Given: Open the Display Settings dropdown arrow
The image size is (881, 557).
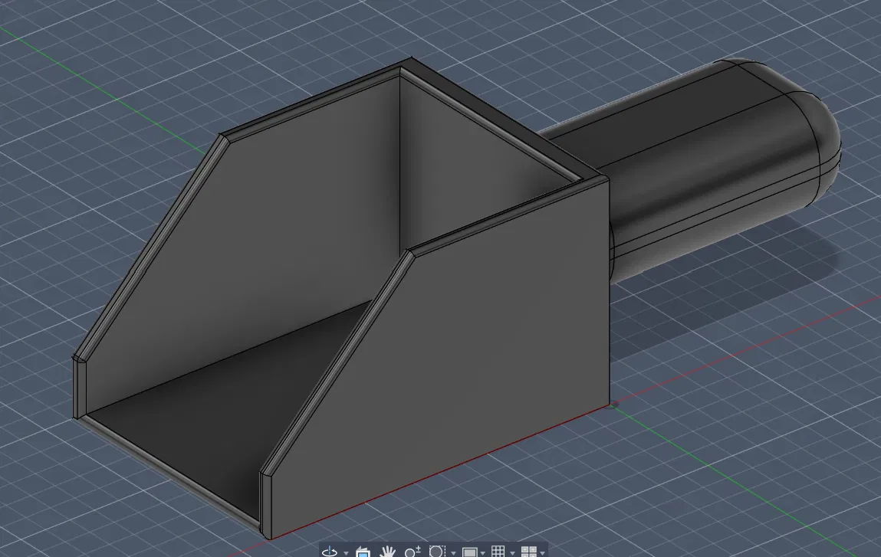Looking at the screenshot, I should click(x=482, y=553).
